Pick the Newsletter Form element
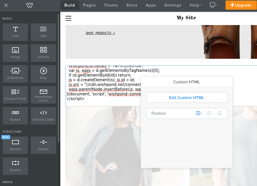Viewport: 257px width, 186px height. pyautogui.click(x=43, y=95)
